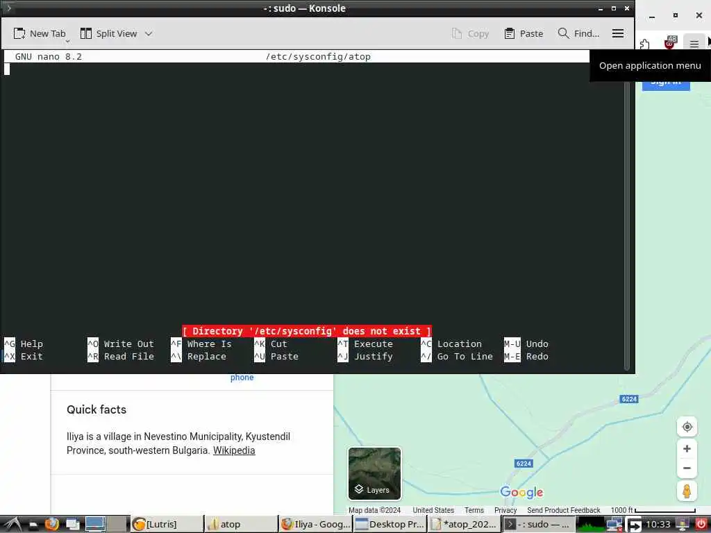
Task: Click the ^X Exit shortcut in nano
Action: [x=24, y=357]
